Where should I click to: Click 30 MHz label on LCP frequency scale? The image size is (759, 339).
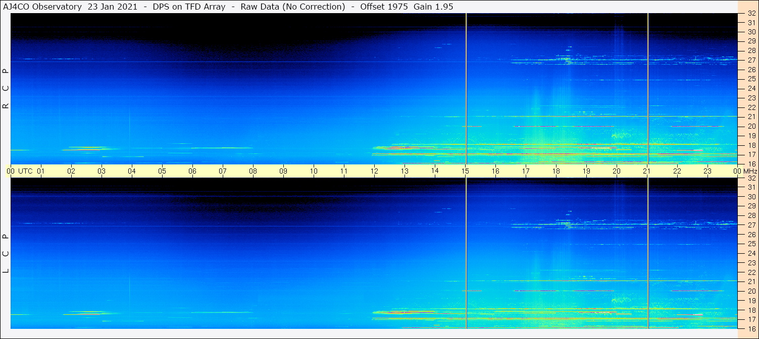pos(751,197)
